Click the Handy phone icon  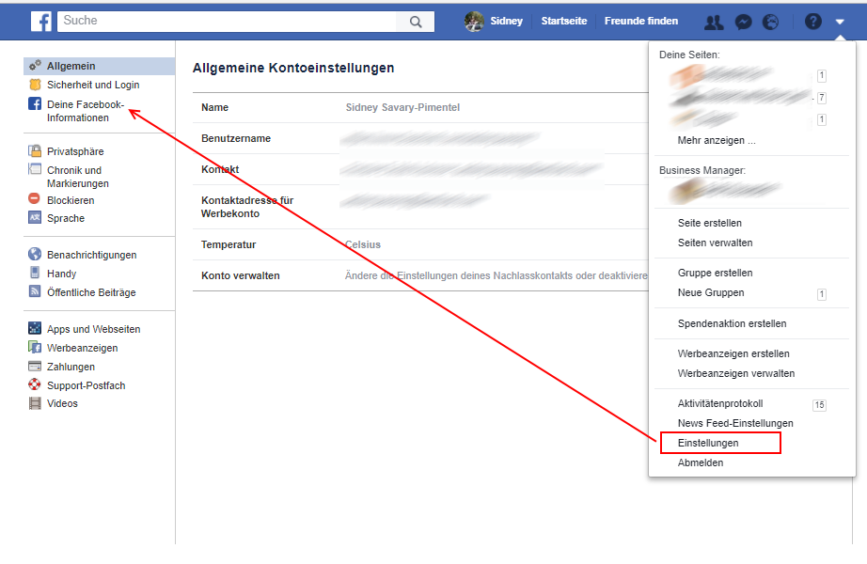(35, 273)
